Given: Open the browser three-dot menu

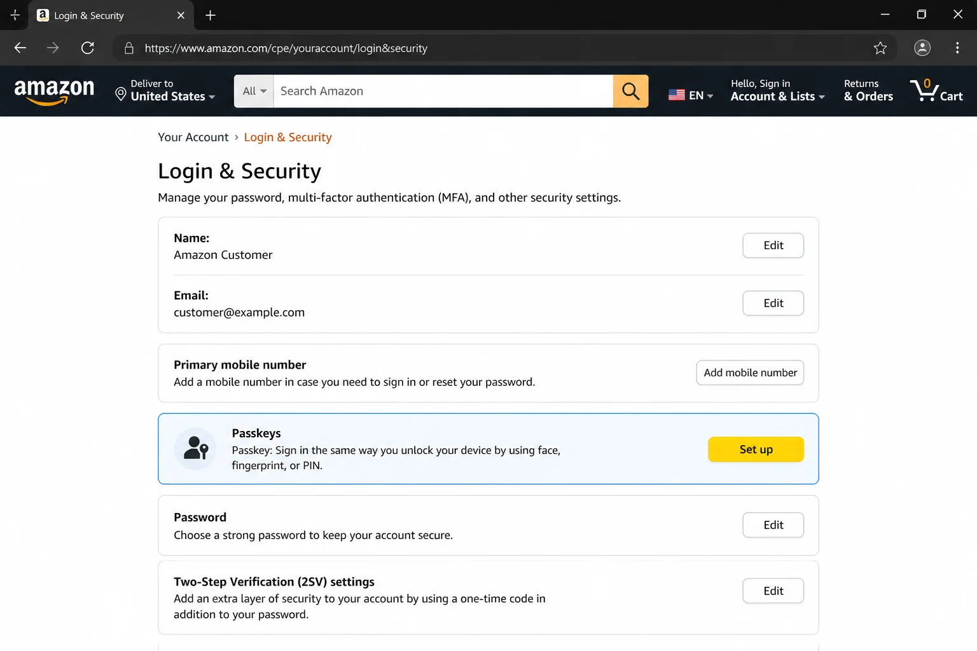Looking at the screenshot, I should point(957,48).
